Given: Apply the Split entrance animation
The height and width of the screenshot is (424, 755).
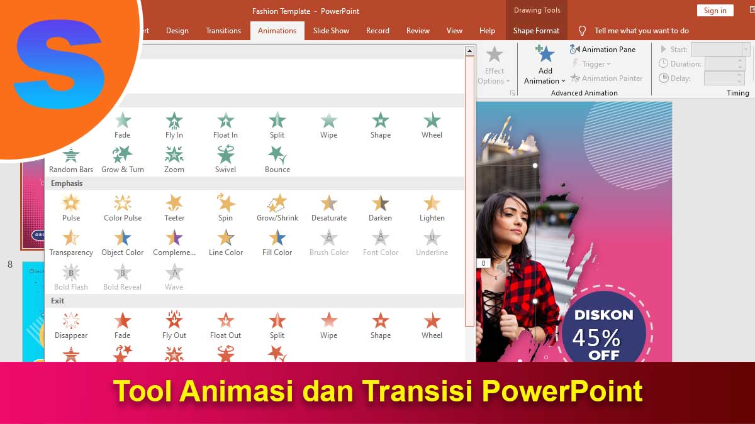Looking at the screenshot, I should (277, 125).
